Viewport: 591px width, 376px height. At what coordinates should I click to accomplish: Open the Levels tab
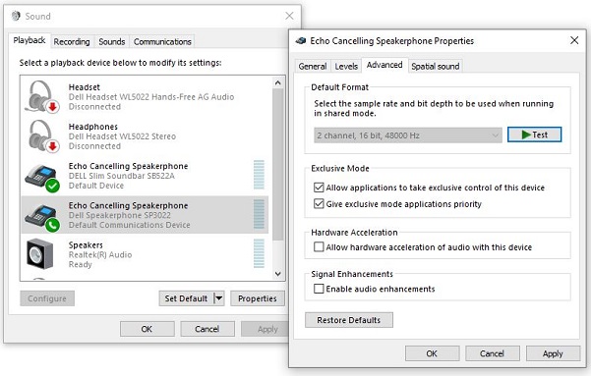click(x=346, y=66)
